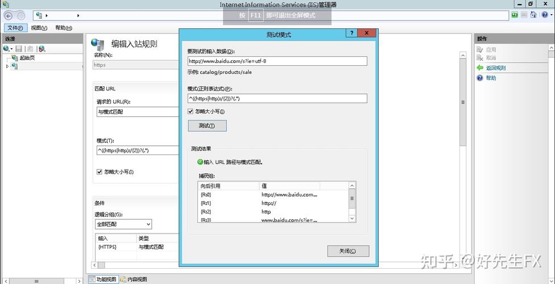Open the 文件(F) menu
The height and width of the screenshot is (284, 555).
(15, 28)
